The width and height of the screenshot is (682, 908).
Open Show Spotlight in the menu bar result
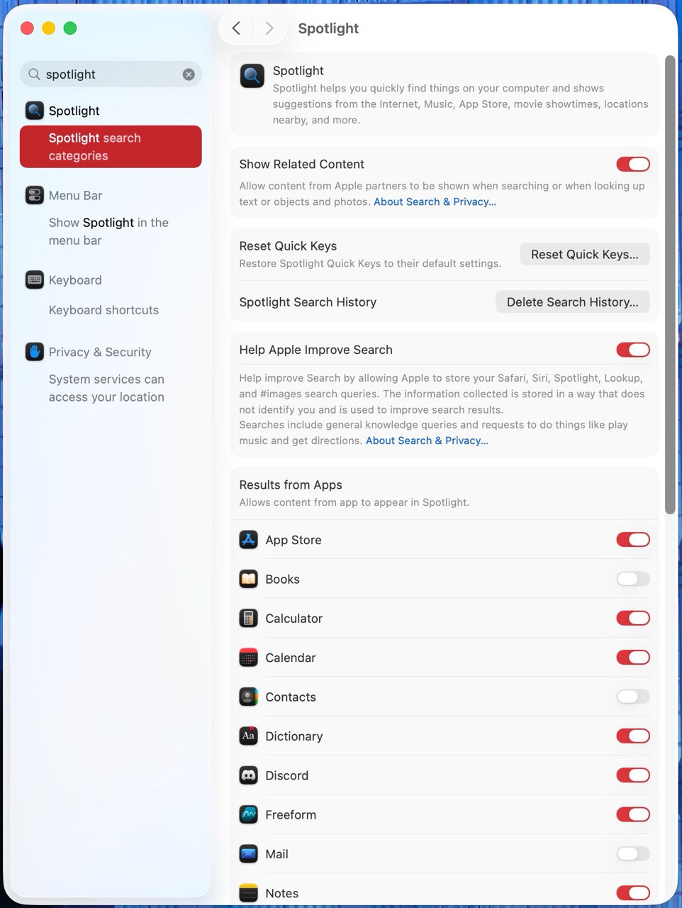pos(108,231)
